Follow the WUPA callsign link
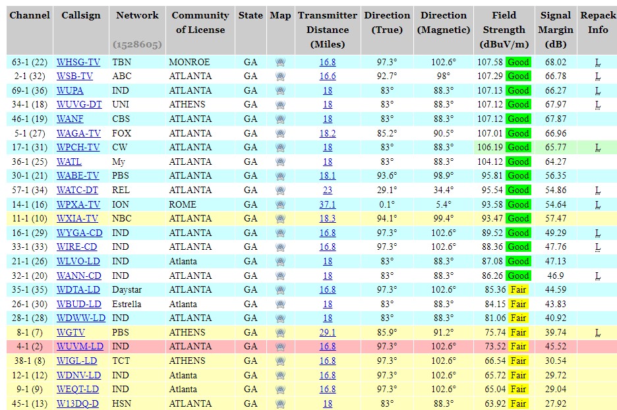The image size is (617, 410). pyautogui.click(x=70, y=90)
